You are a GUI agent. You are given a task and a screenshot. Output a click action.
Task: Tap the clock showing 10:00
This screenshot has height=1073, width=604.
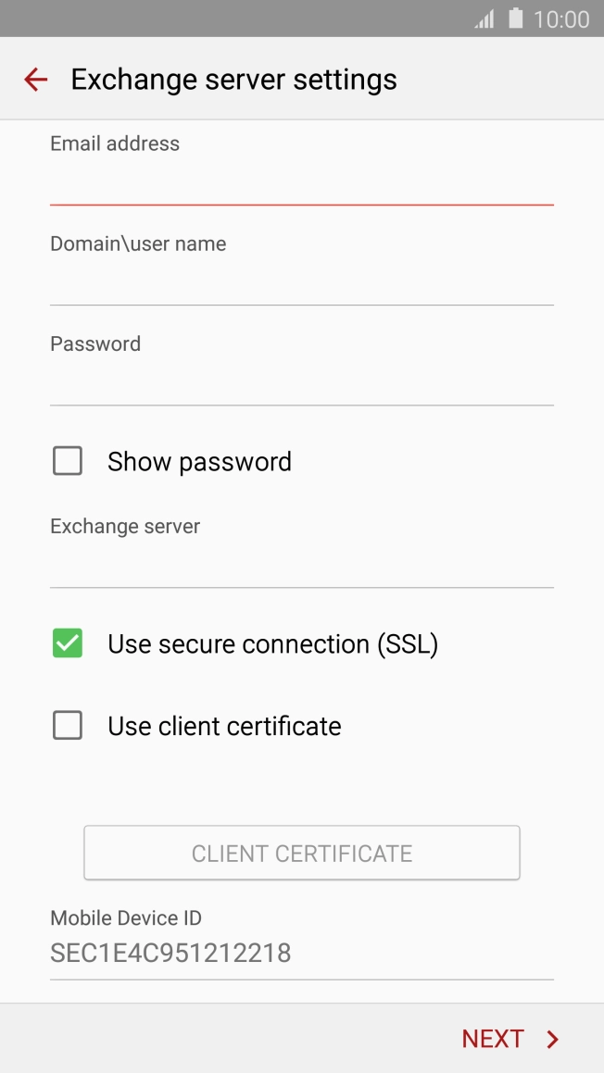point(561,19)
